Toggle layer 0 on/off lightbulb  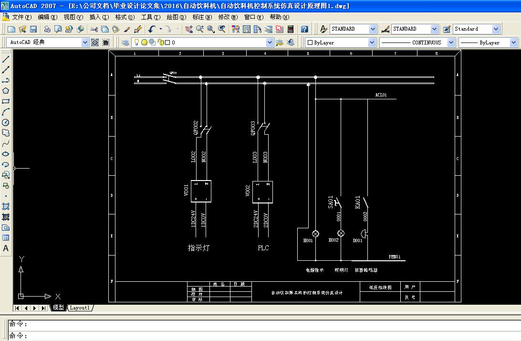(136, 42)
